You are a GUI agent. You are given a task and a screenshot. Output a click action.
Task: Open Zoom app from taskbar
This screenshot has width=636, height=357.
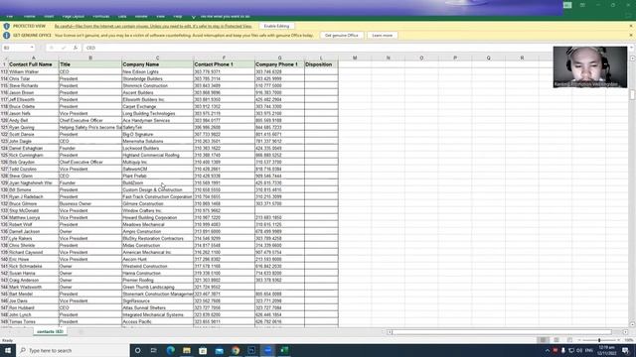tap(267, 350)
